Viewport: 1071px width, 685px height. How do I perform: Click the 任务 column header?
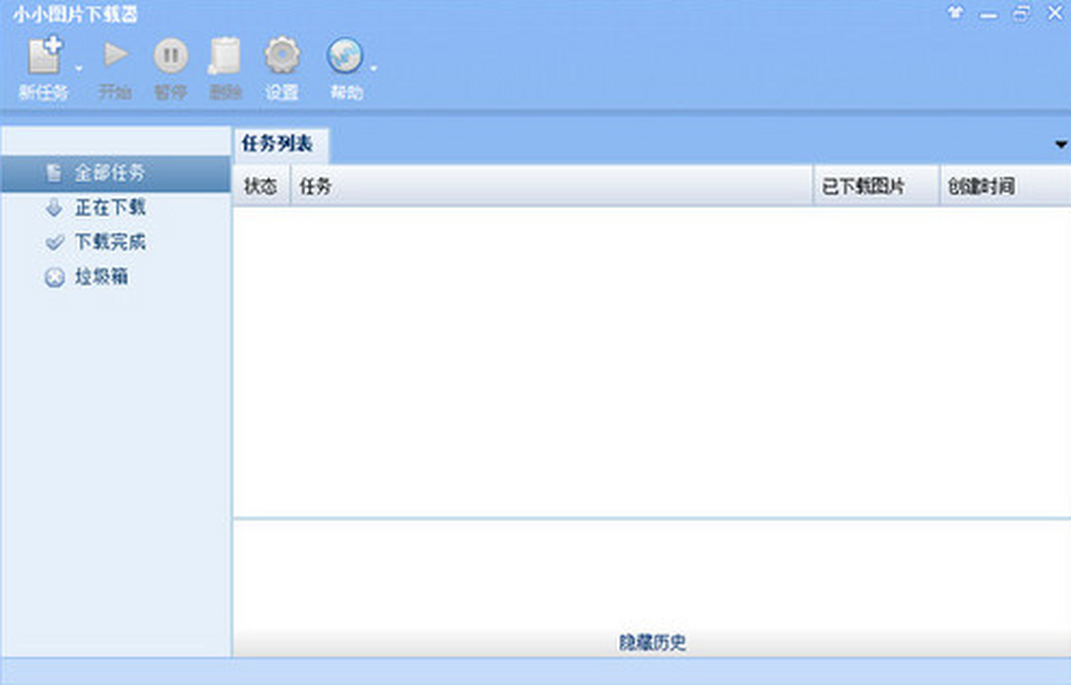(551, 187)
